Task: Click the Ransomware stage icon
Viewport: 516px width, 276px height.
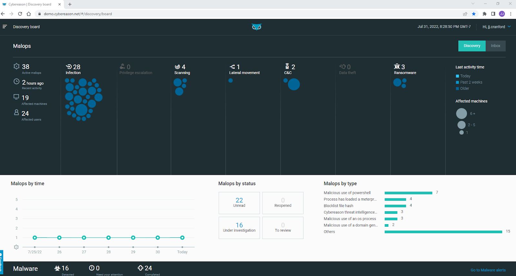Action: [x=397, y=66]
